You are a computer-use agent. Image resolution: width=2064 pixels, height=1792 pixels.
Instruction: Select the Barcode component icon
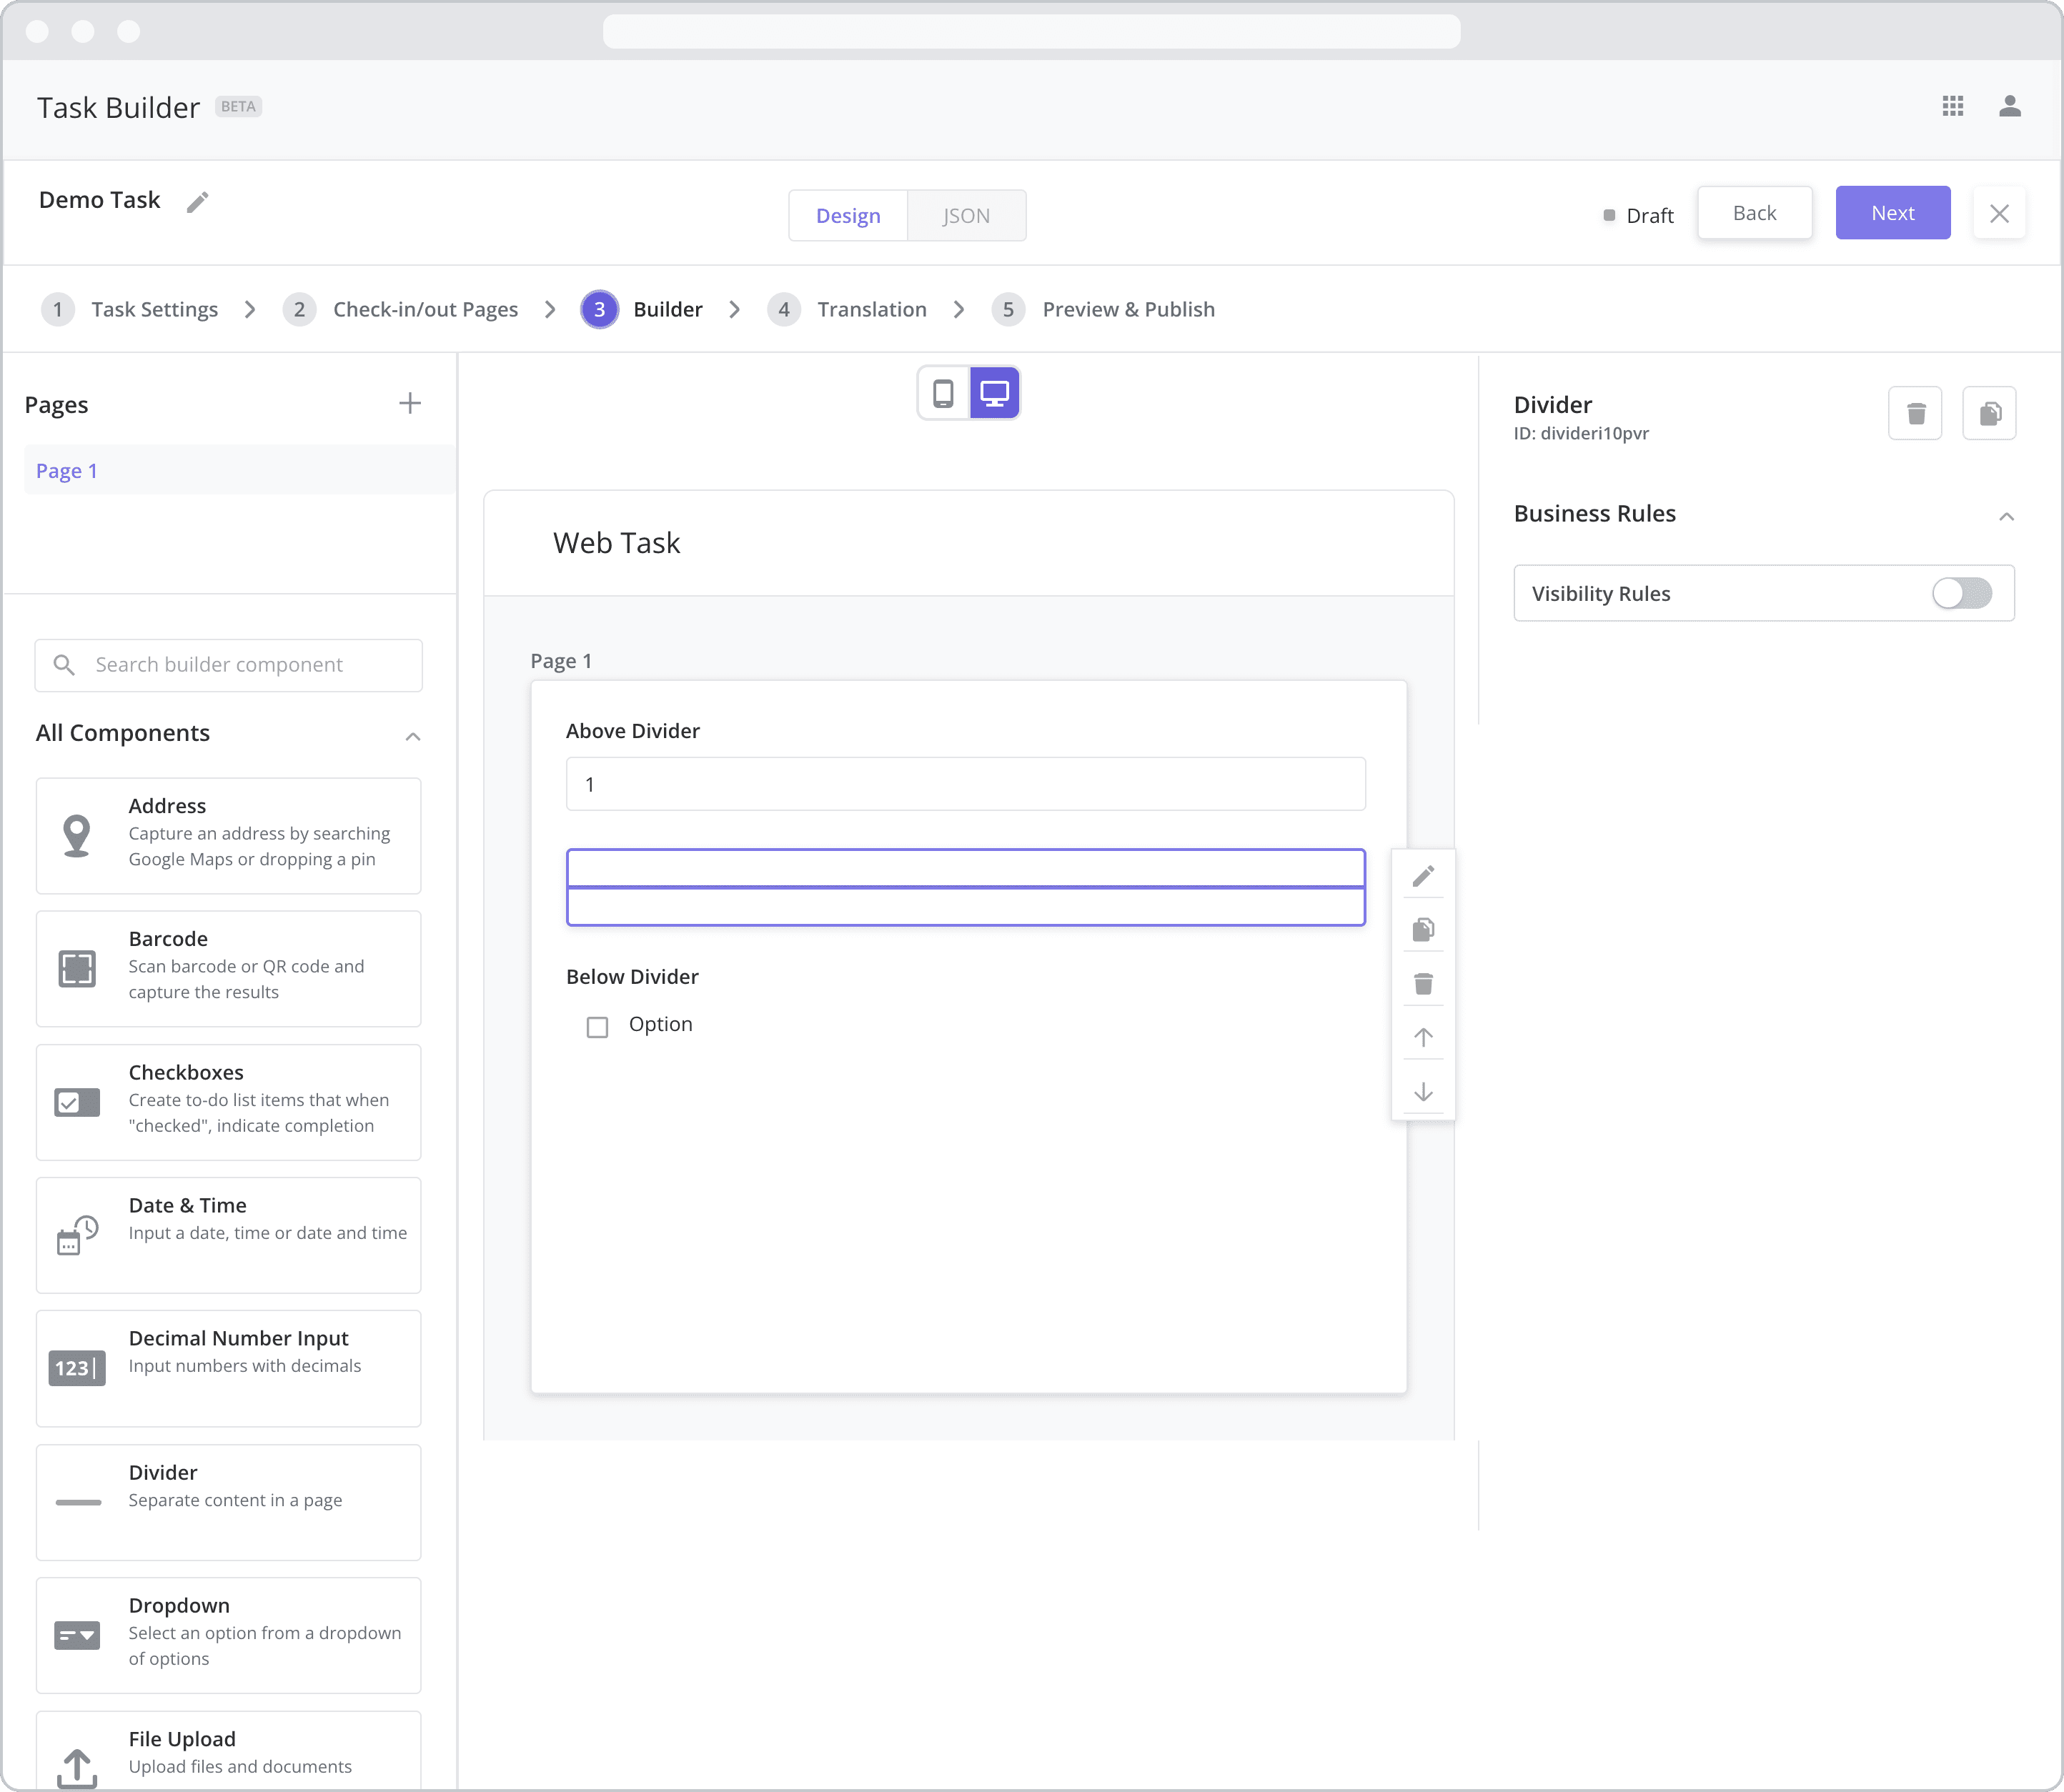(x=77, y=968)
